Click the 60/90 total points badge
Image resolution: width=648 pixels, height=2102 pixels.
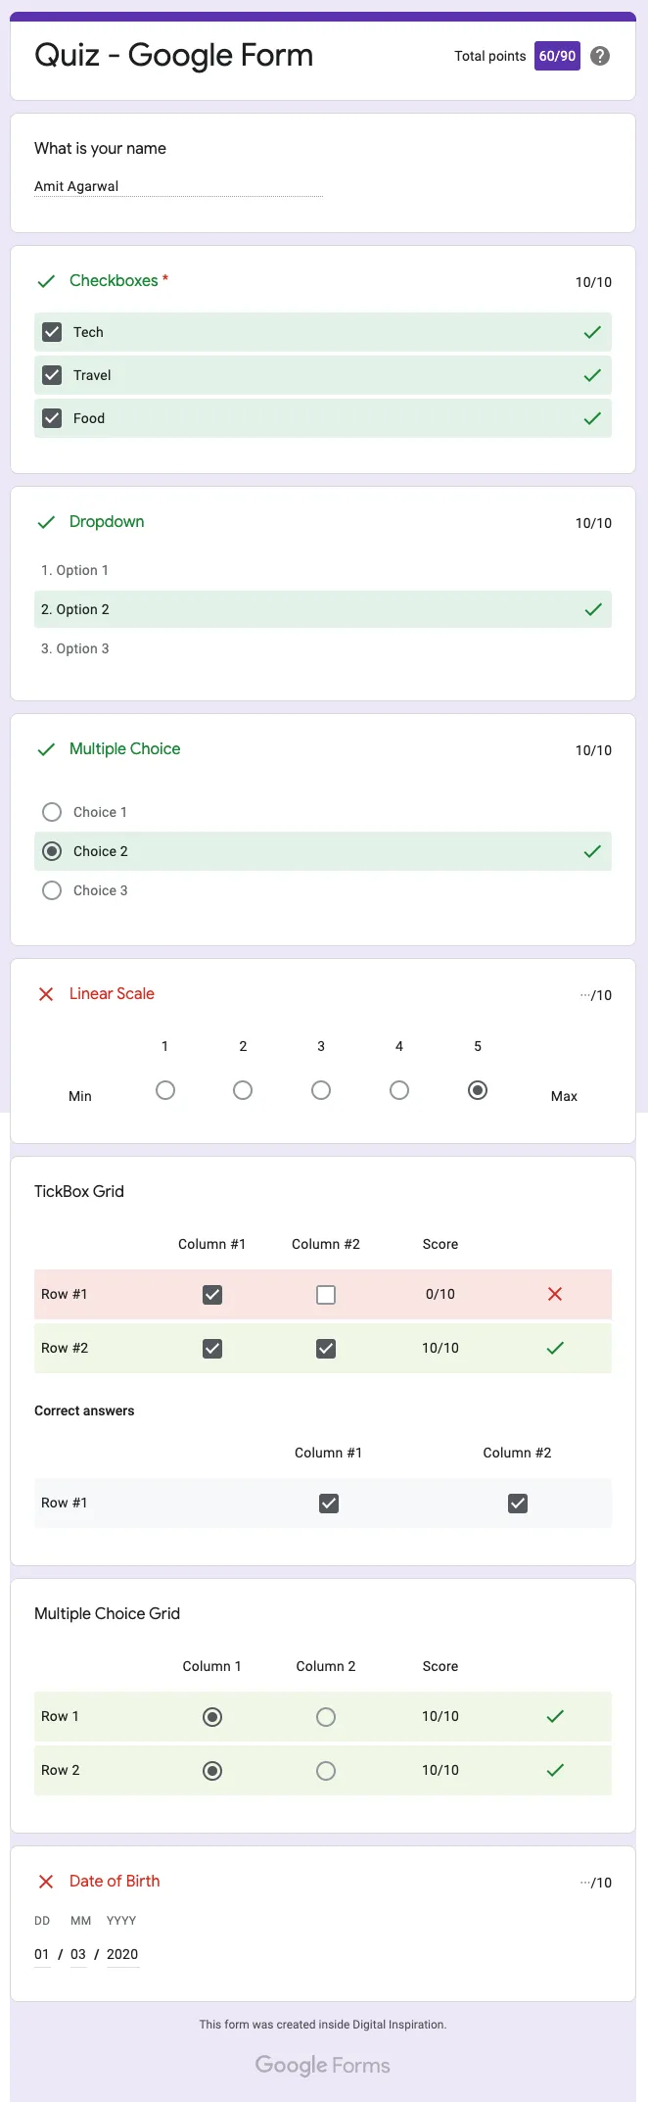coord(556,56)
